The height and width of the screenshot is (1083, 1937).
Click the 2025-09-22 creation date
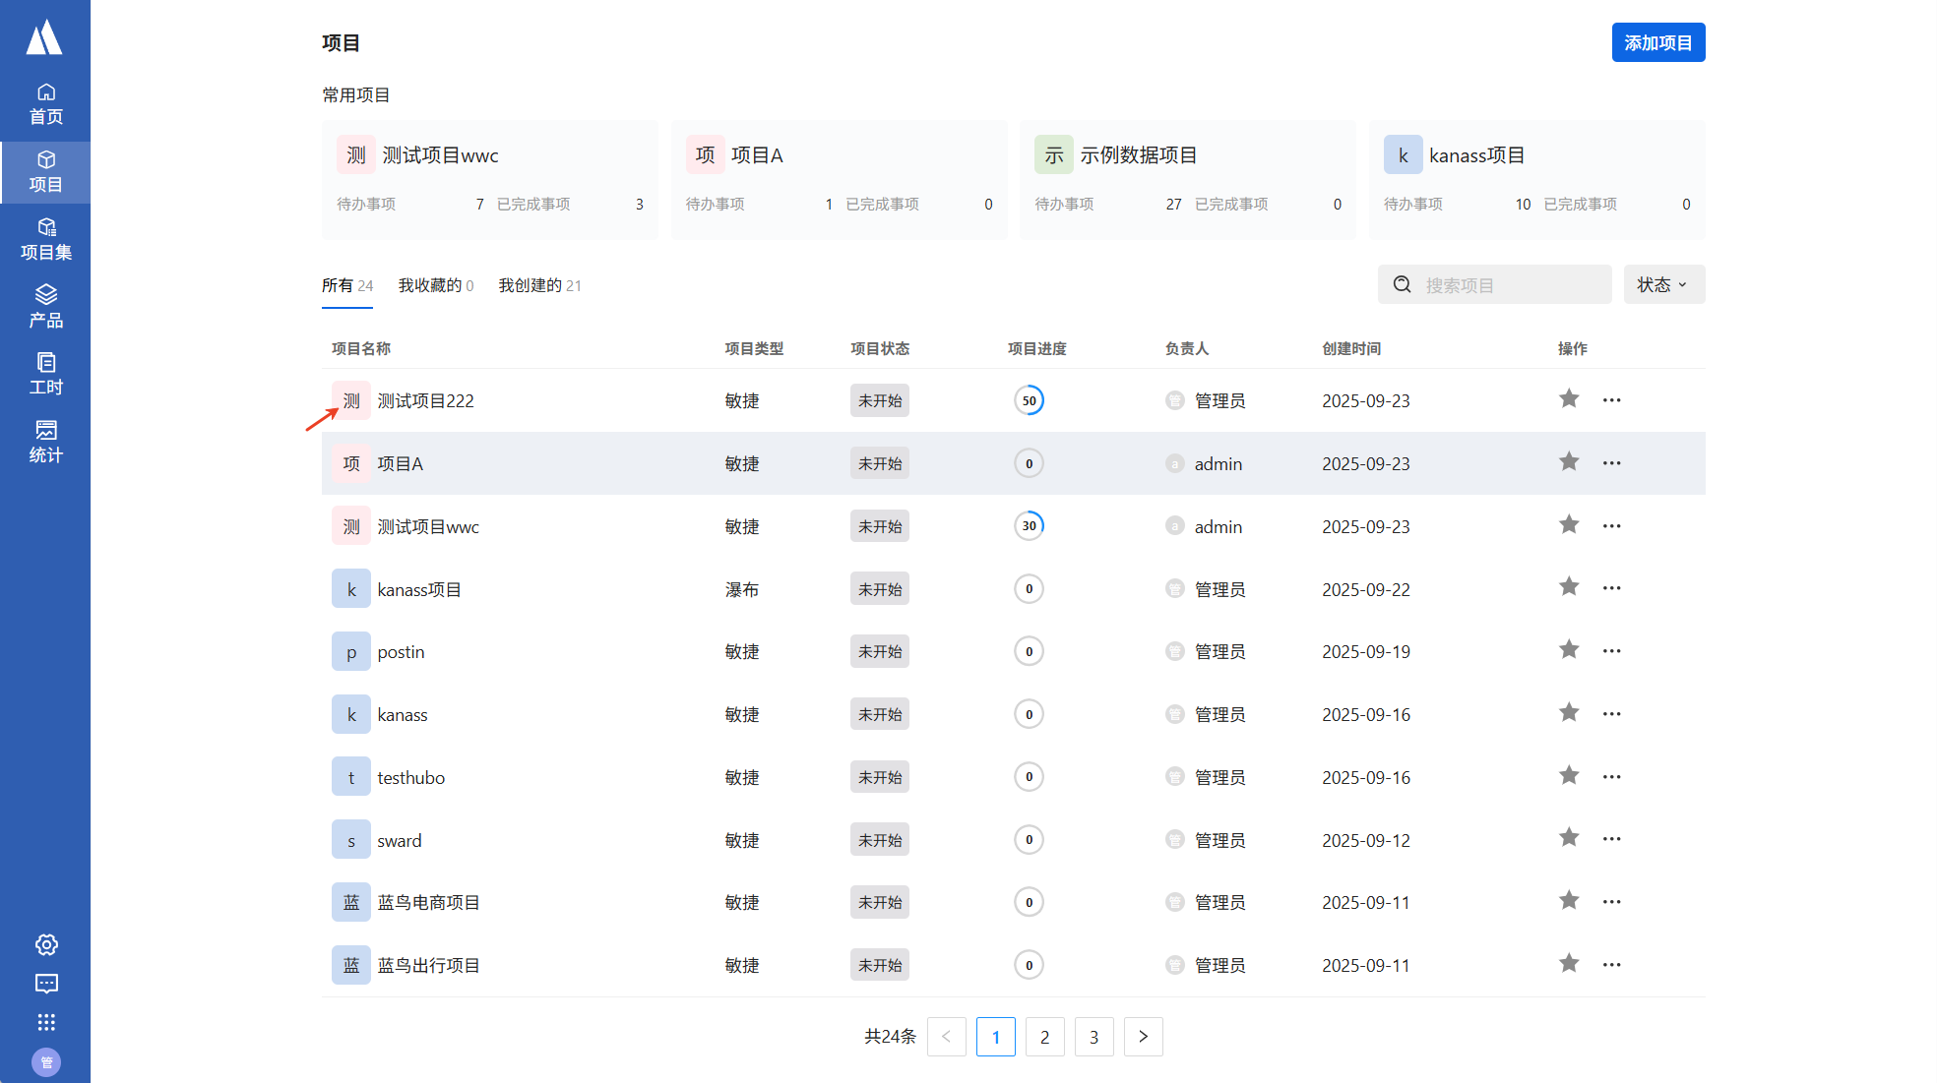pyautogui.click(x=1365, y=589)
